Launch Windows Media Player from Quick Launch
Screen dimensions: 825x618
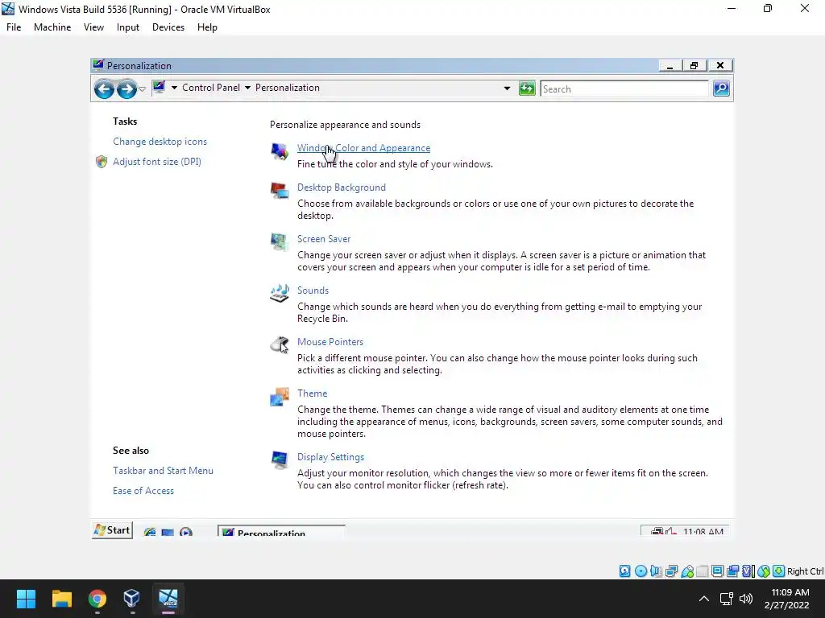[186, 533]
